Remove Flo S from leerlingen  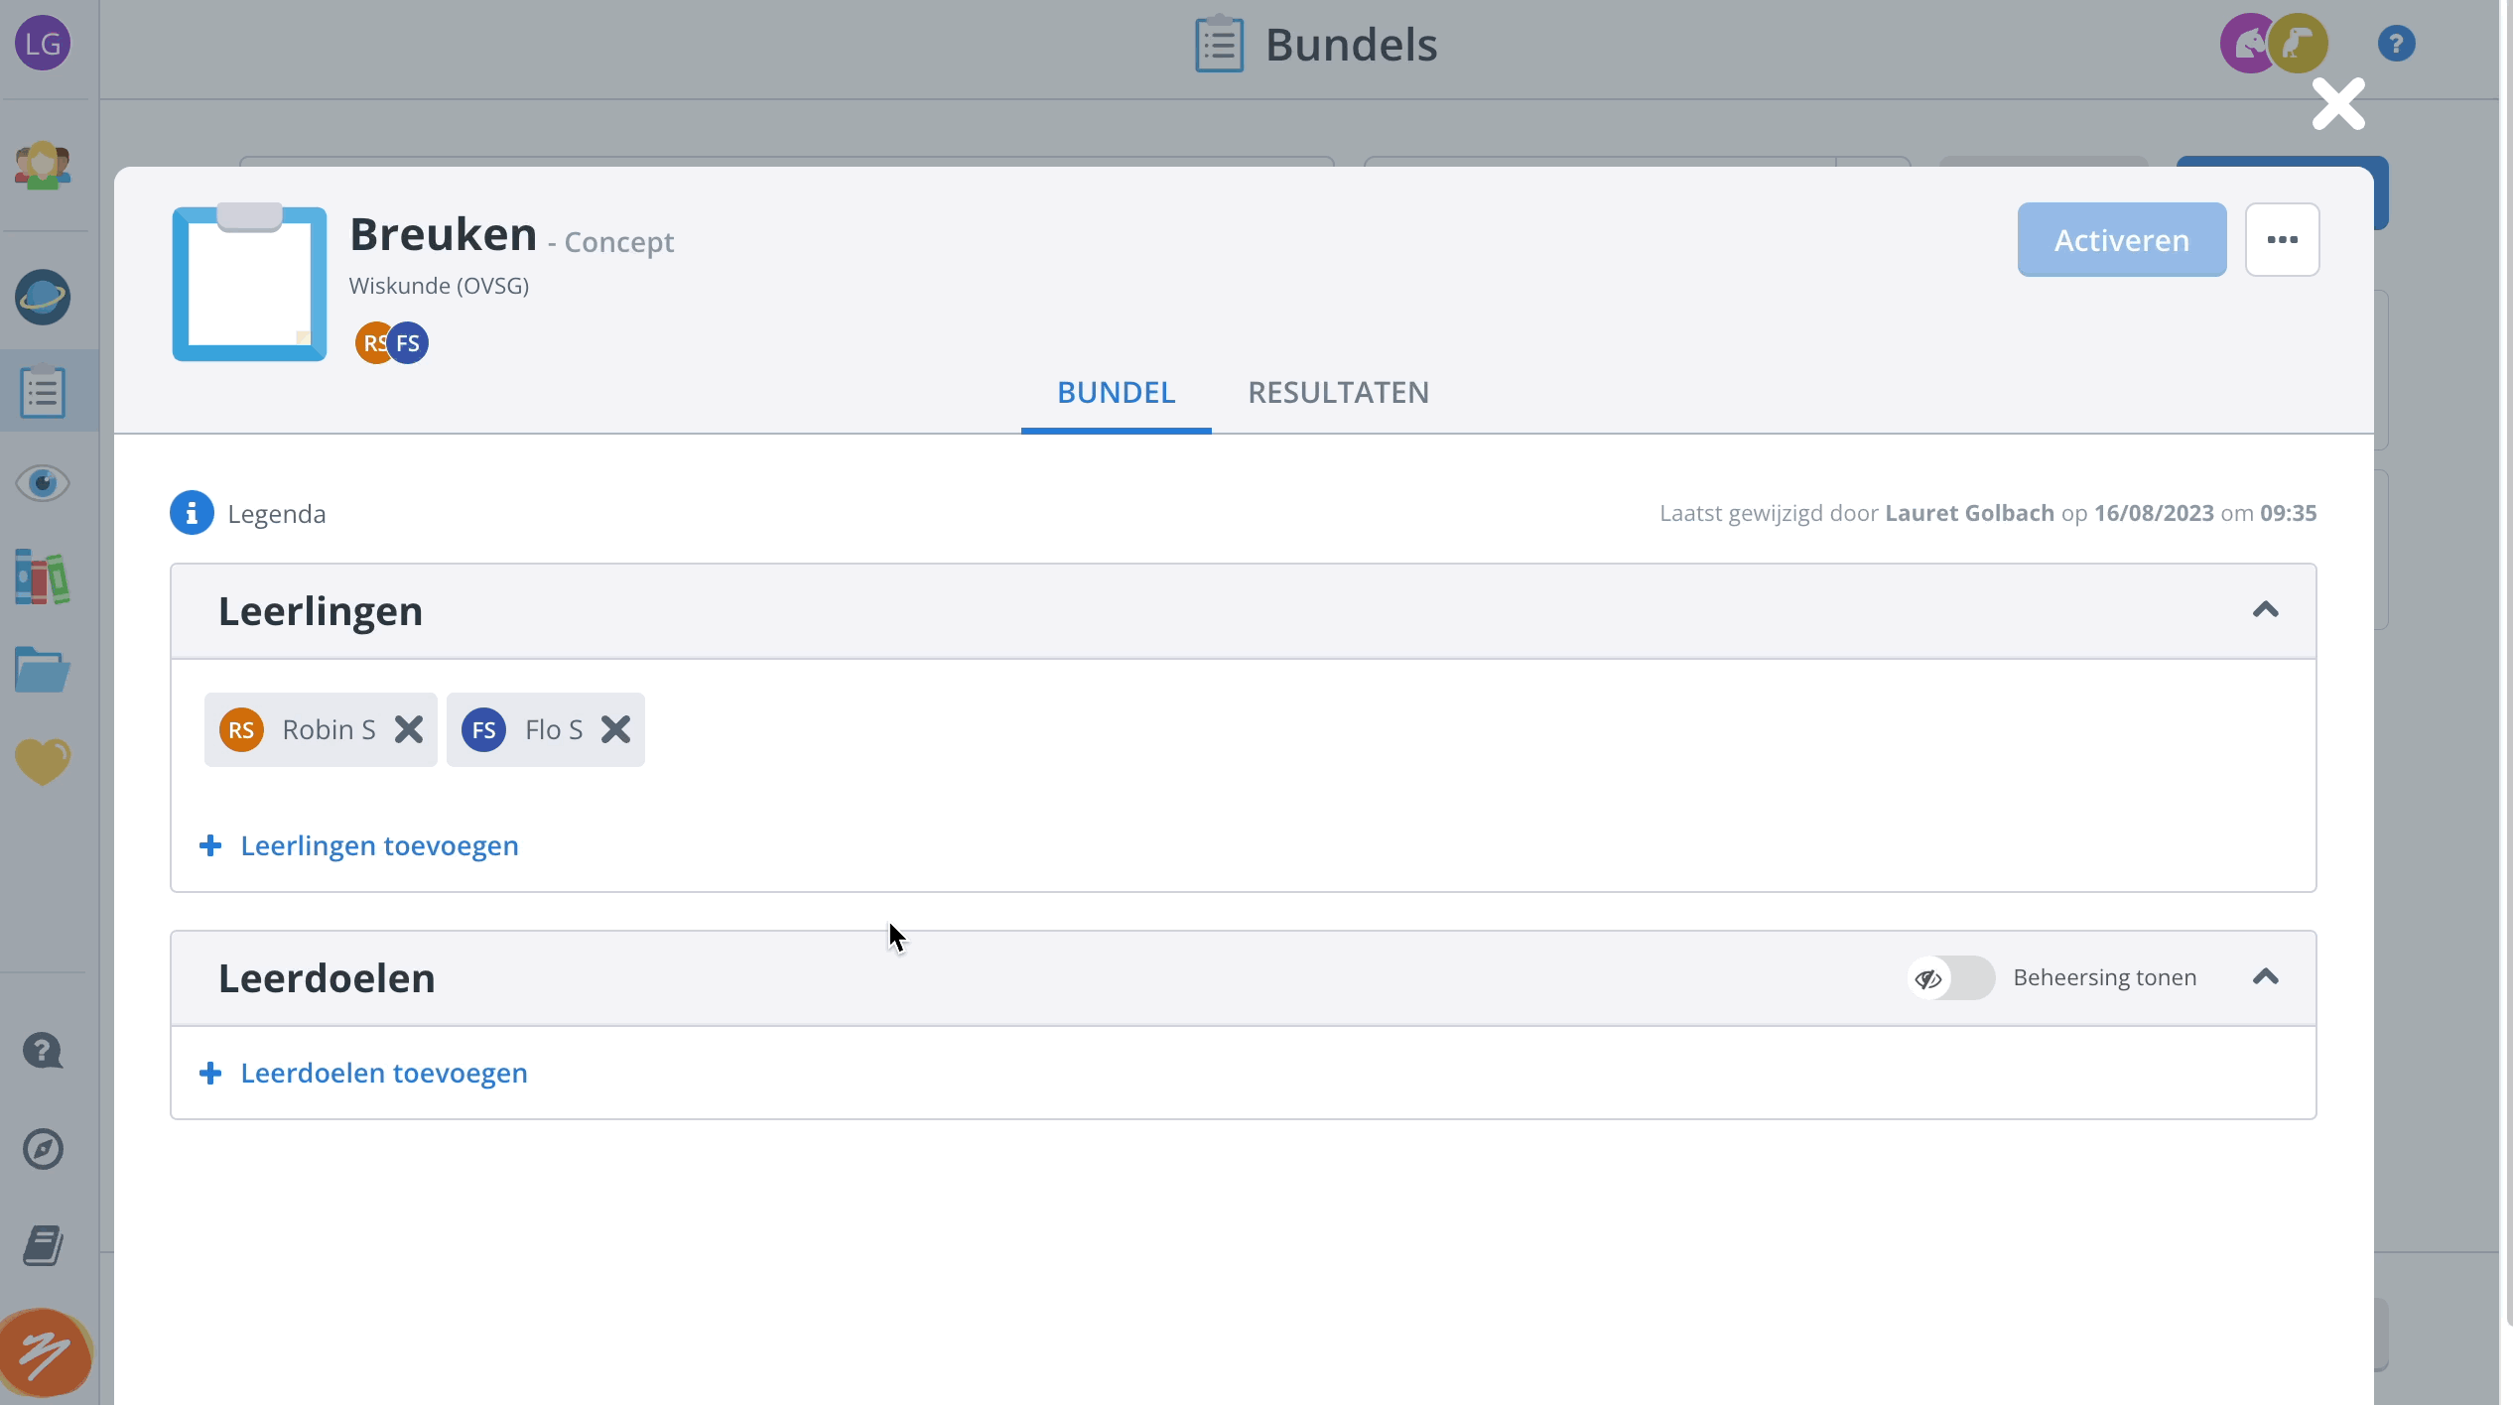(614, 728)
